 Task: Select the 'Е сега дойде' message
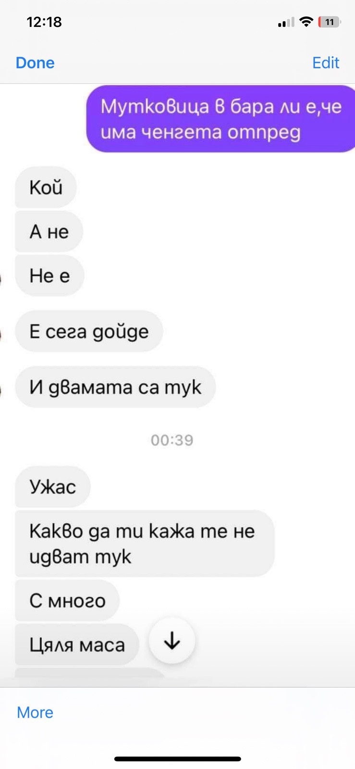89,331
